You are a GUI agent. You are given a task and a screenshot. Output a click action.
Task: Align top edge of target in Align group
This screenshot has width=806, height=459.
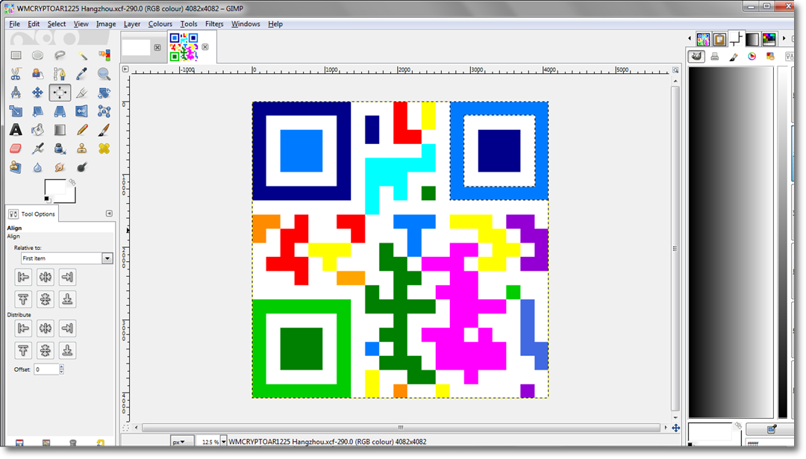click(x=23, y=299)
